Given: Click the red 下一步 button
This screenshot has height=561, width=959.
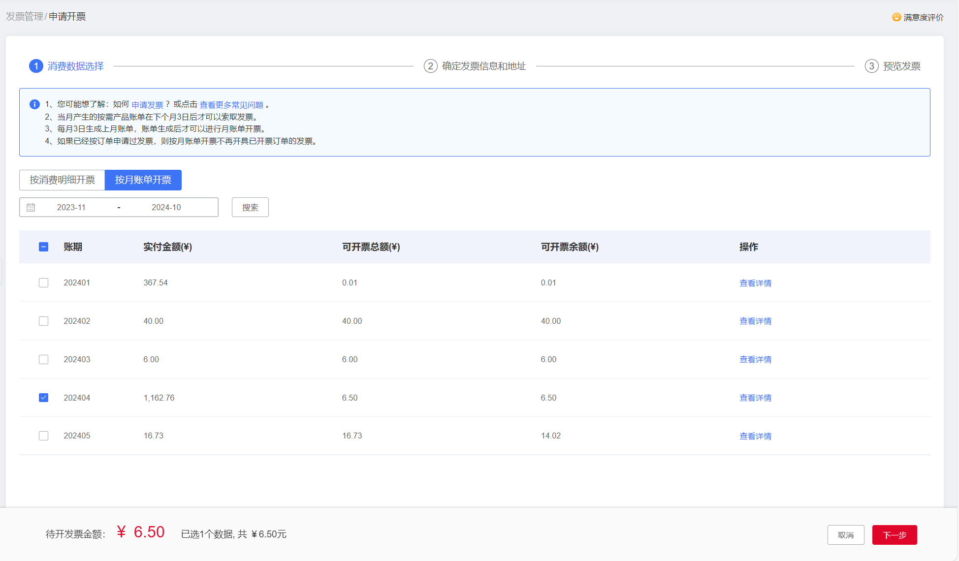Looking at the screenshot, I should click(894, 535).
